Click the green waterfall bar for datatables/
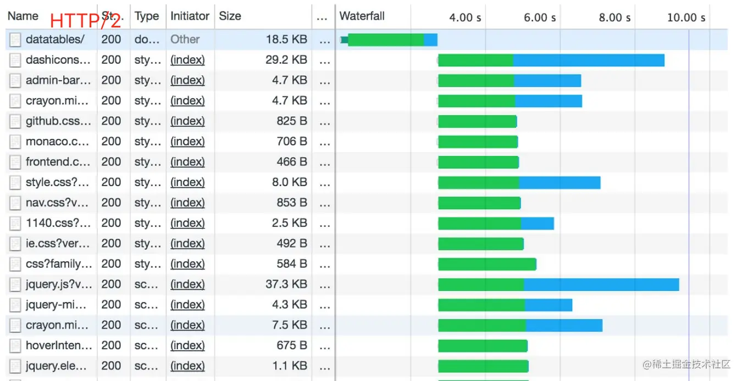 tap(386, 40)
